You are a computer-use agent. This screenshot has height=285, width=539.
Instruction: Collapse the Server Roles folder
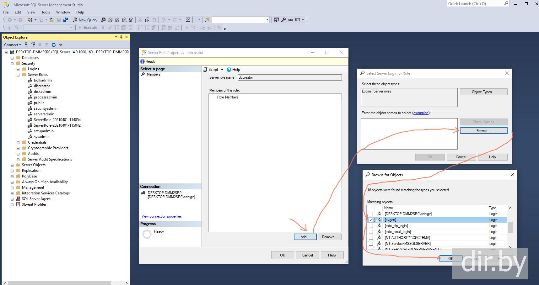18,75
